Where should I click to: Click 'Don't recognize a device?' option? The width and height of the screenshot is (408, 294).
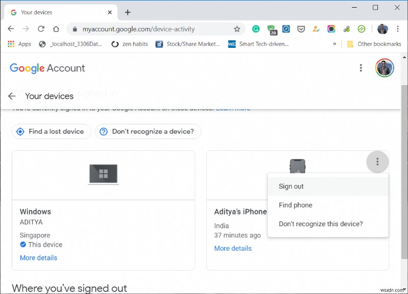click(x=148, y=131)
